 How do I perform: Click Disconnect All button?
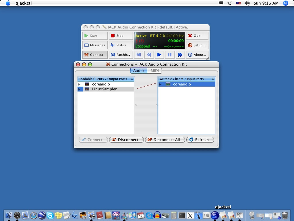(165, 140)
